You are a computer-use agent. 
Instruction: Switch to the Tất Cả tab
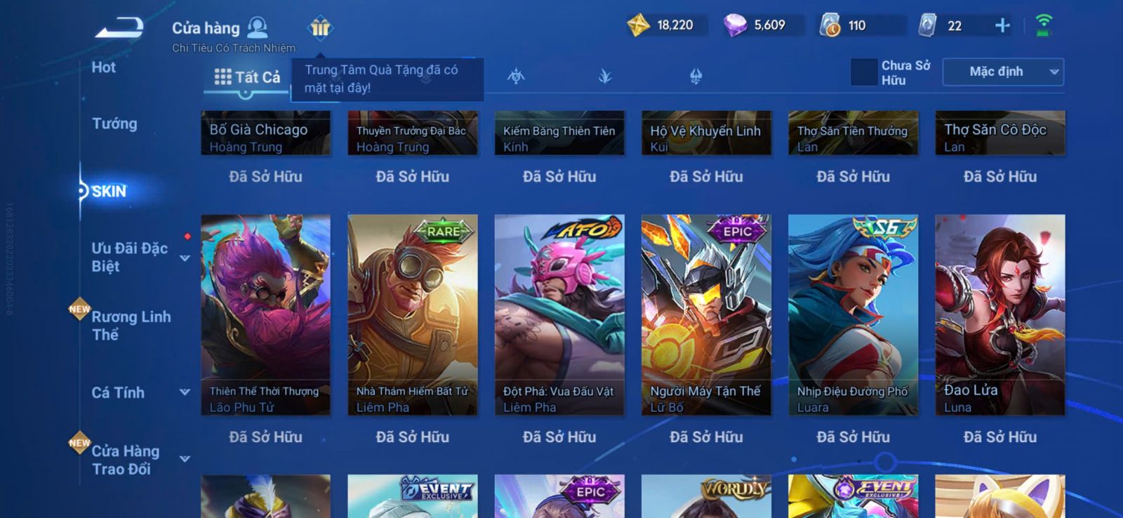(x=247, y=77)
